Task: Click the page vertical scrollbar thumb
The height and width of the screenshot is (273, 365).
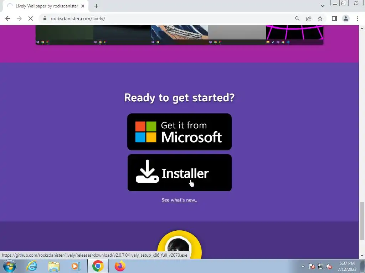Action: 362,221
